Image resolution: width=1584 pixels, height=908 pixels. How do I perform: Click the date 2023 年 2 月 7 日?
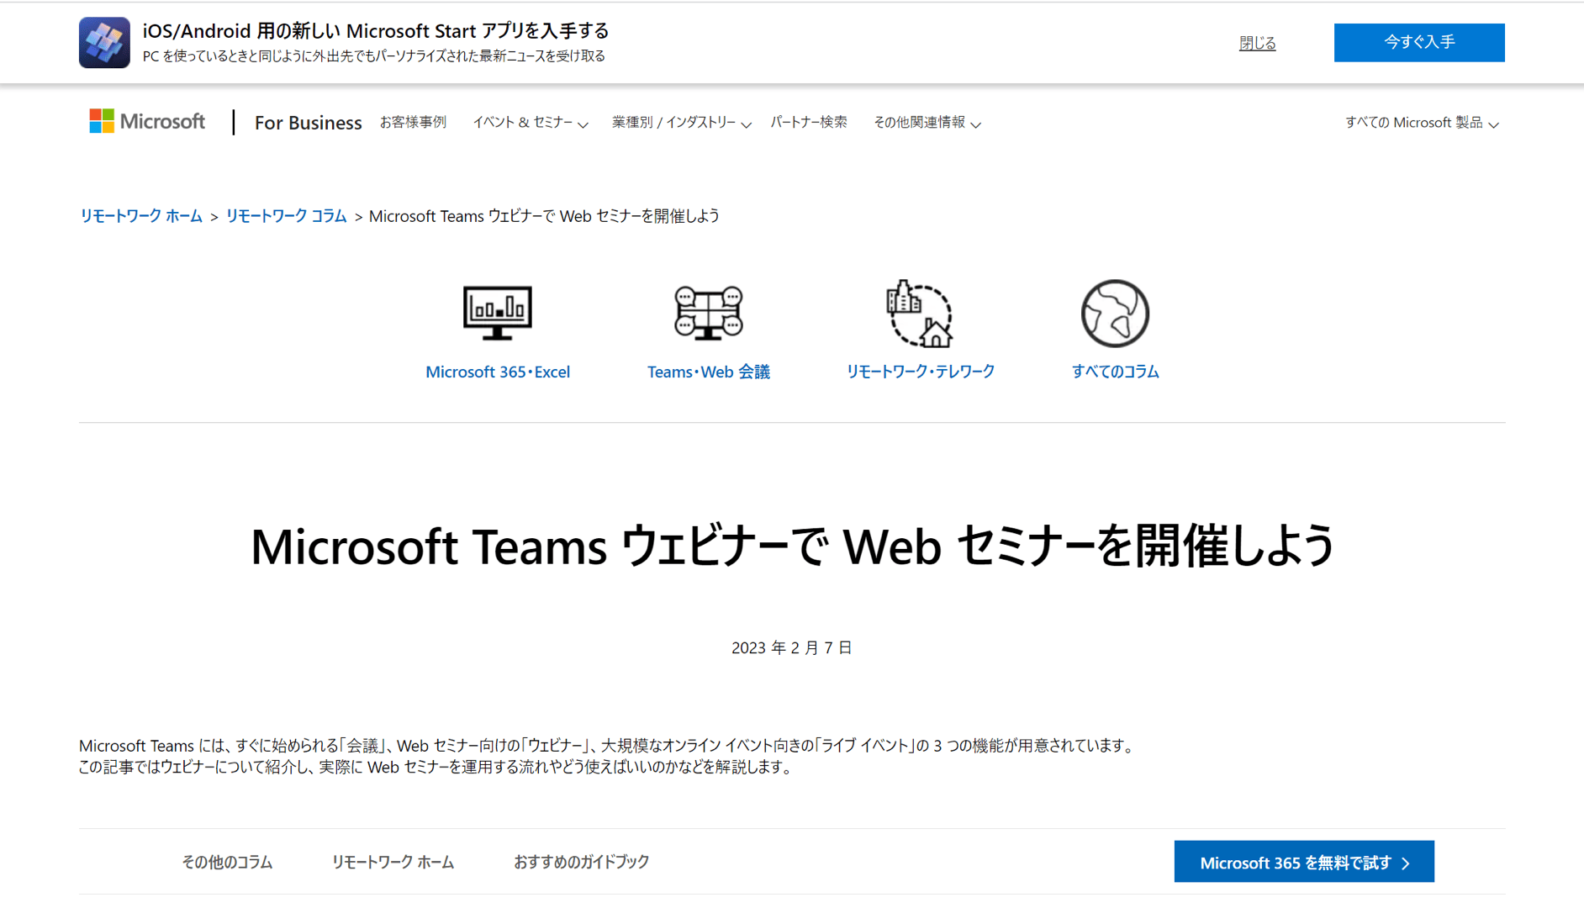[x=792, y=647]
